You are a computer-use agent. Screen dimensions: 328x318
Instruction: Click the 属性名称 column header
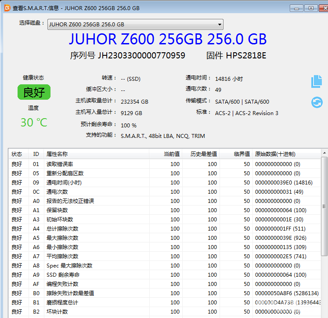[x=57, y=154]
